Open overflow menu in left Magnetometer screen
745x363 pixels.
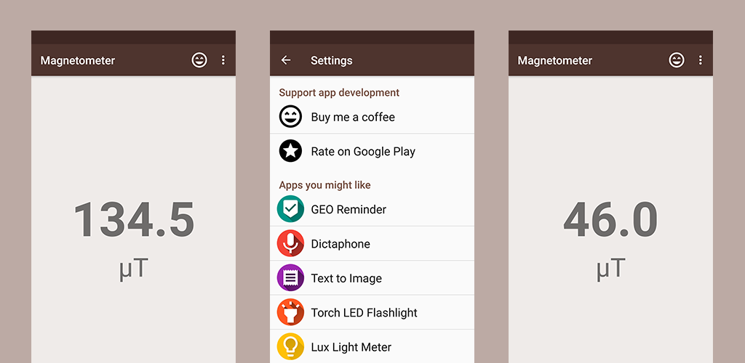223,60
